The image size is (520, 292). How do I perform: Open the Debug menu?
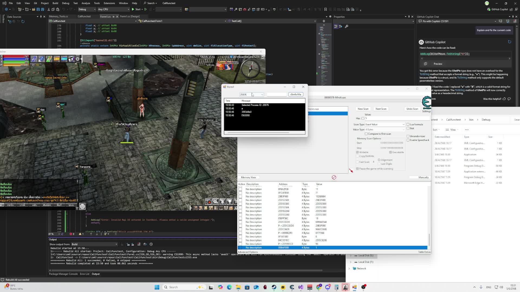pos(66,3)
